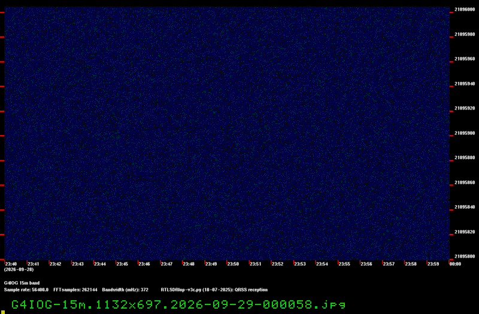Click the 23:47 time marker
The image size is (479, 314).
(166, 264)
